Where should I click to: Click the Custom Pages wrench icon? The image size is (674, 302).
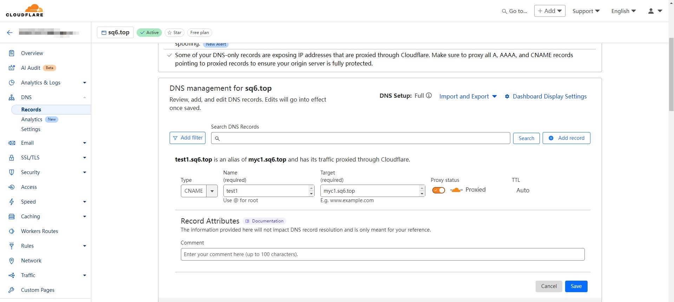tap(12, 290)
